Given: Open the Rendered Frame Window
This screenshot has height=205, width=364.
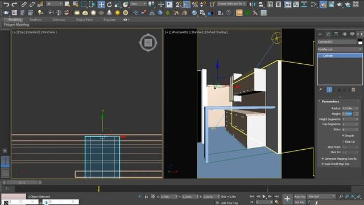Looking at the screenshot, I should click(x=331, y=4).
